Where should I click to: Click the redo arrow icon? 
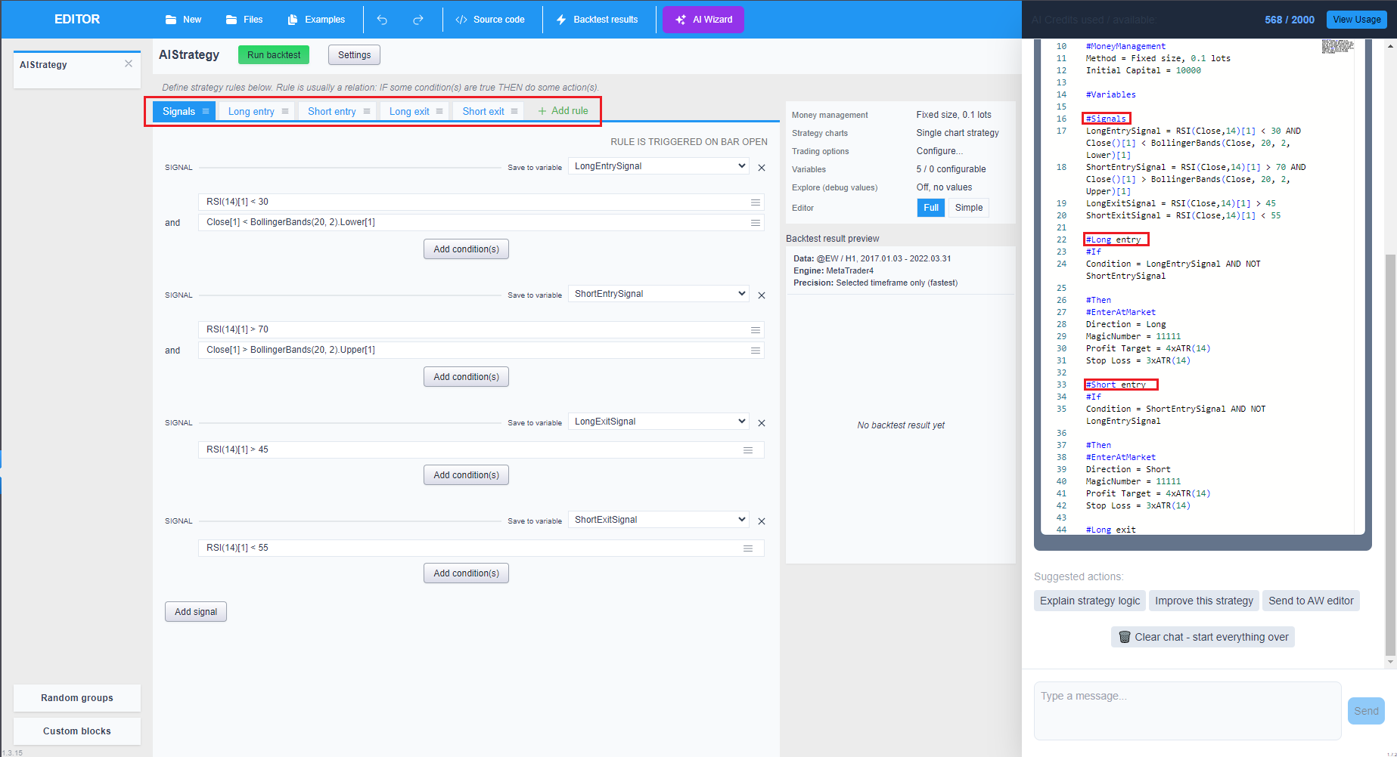418,20
